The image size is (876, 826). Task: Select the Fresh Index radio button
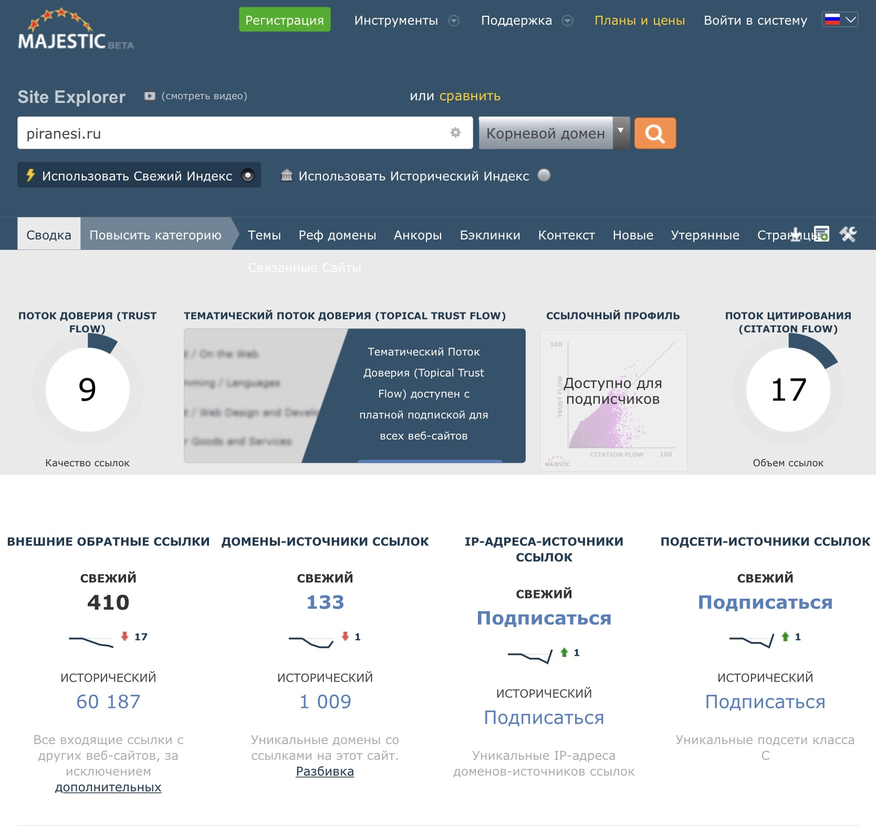click(x=248, y=175)
